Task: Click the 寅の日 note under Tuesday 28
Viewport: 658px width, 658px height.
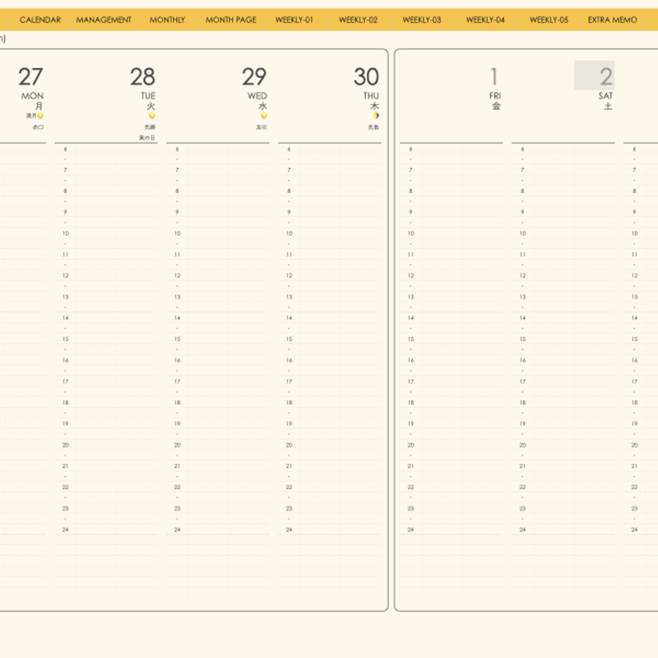Action: click(147, 137)
